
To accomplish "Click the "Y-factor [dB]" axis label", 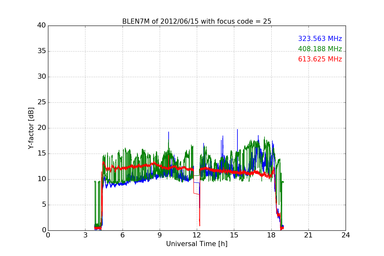I will coord(31,128).
